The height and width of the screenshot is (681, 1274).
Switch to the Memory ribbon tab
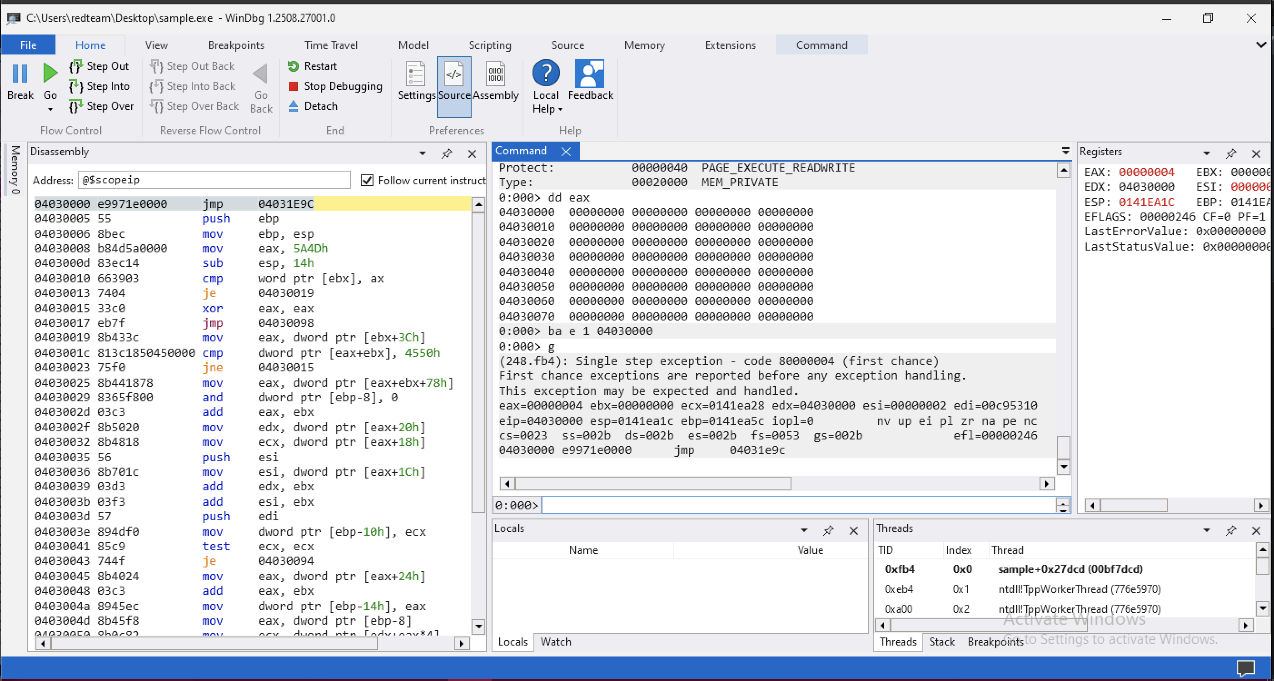pyautogui.click(x=644, y=45)
